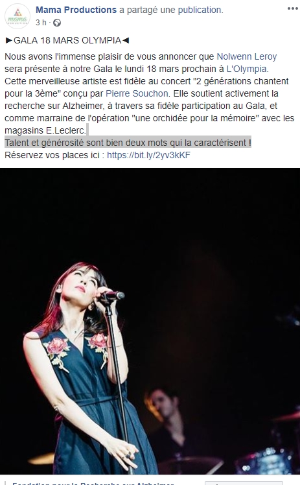The height and width of the screenshot is (485, 300).
Task: Click the globe public privacy icon
Action: (57, 23)
